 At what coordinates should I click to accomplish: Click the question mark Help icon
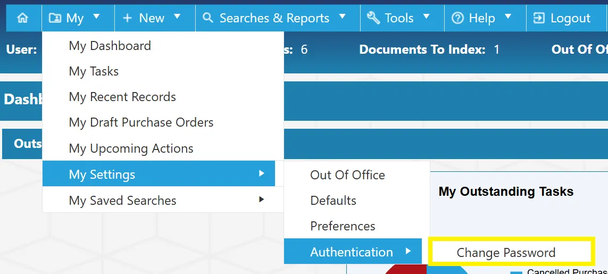pyautogui.click(x=457, y=18)
